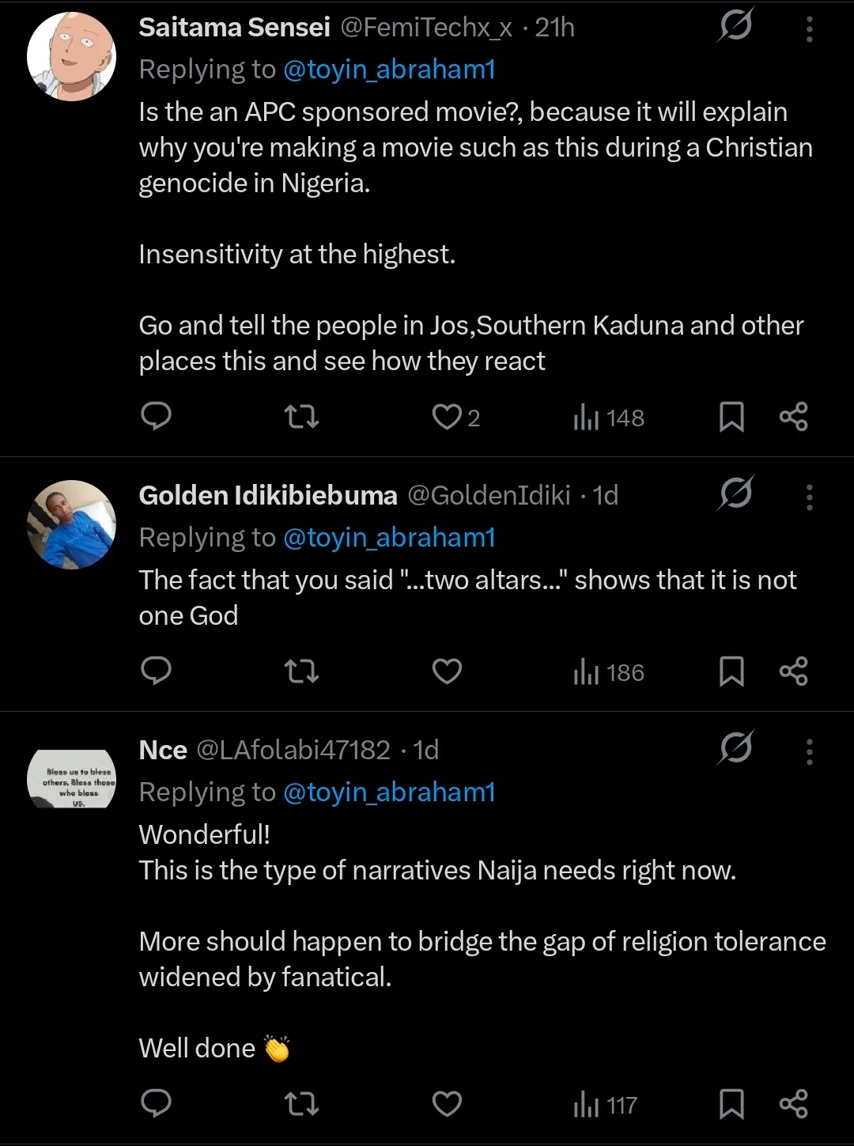Open @toyin_abraham1 mention in Nce's reply
The width and height of the screenshot is (854, 1146).
click(389, 792)
